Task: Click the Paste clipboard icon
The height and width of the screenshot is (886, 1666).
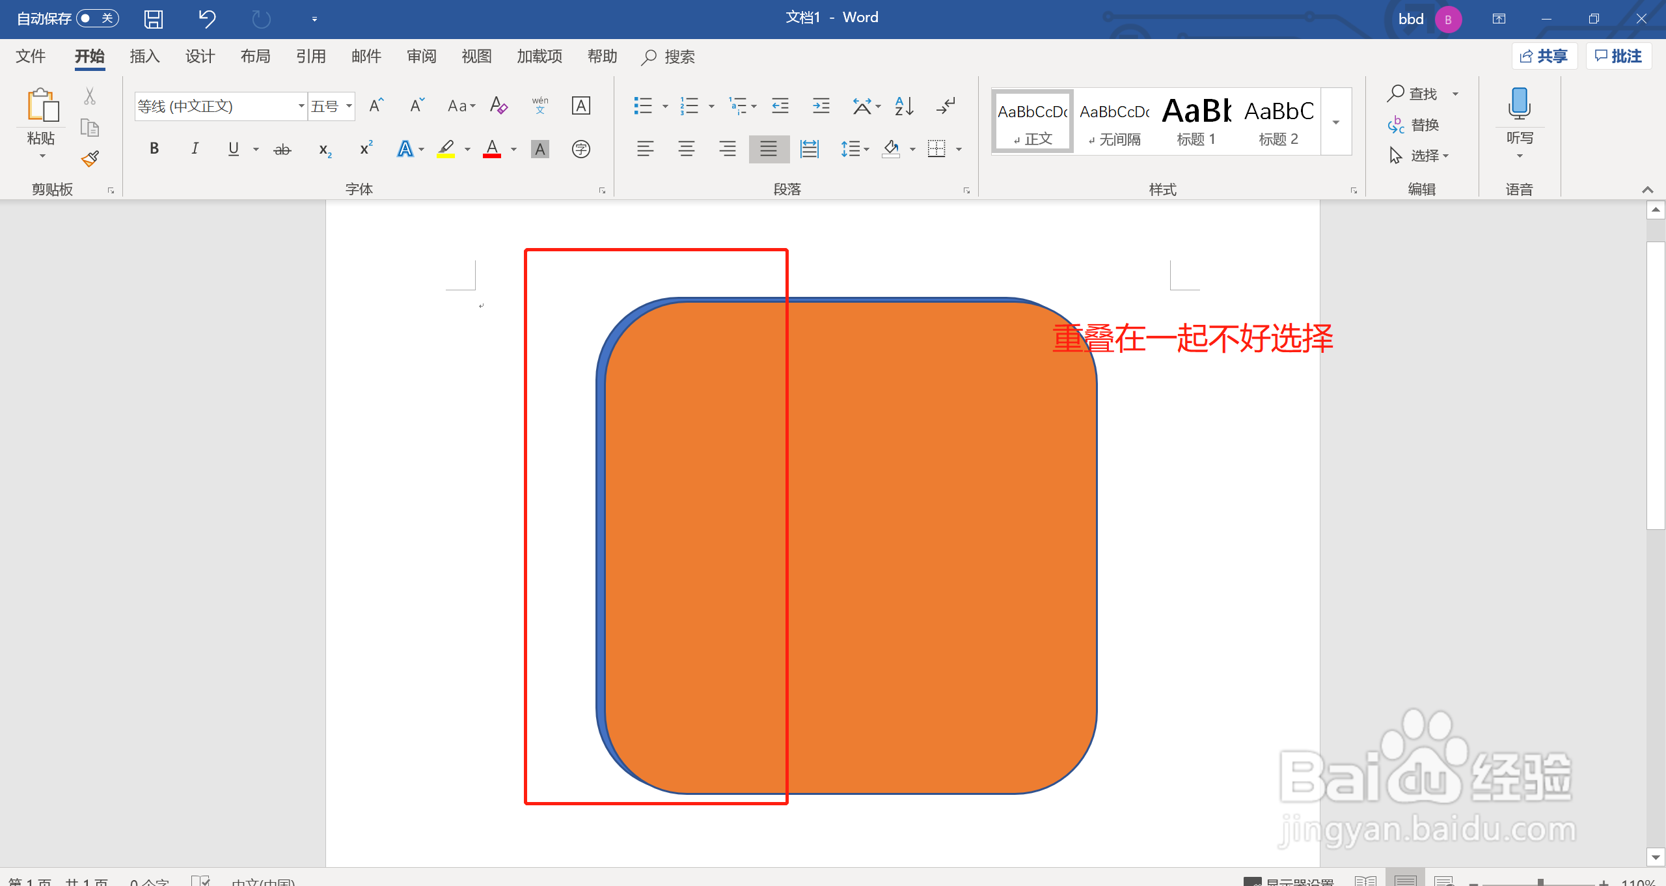Action: coord(42,105)
